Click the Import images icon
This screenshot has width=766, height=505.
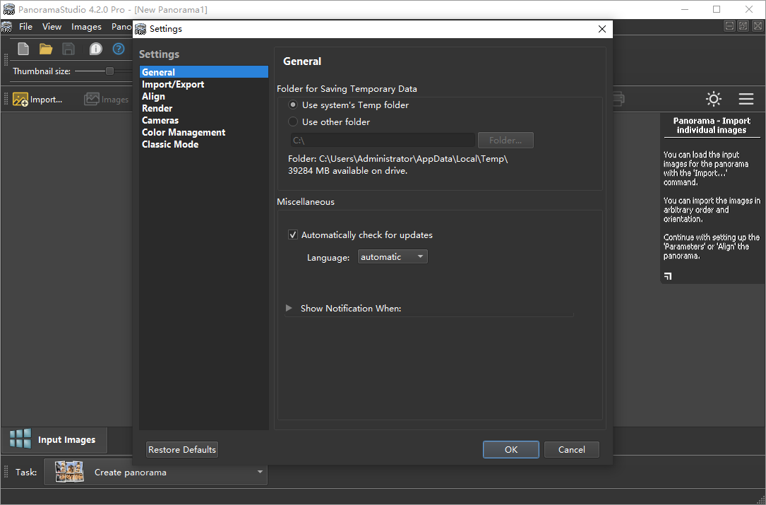click(x=20, y=100)
